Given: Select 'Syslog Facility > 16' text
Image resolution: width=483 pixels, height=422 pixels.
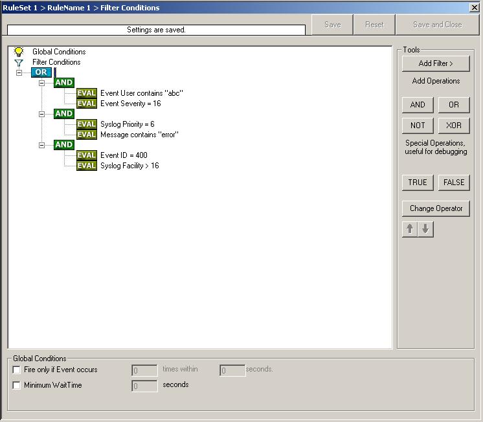Looking at the screenshot, I should coord(129,166).
